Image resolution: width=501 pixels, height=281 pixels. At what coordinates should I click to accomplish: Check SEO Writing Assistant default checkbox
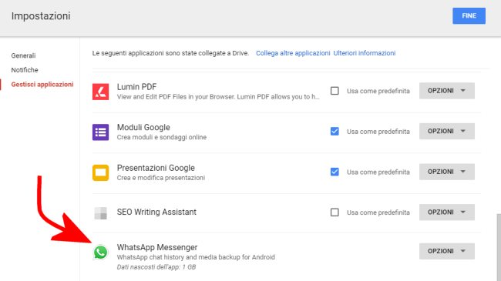coord(335,212)
